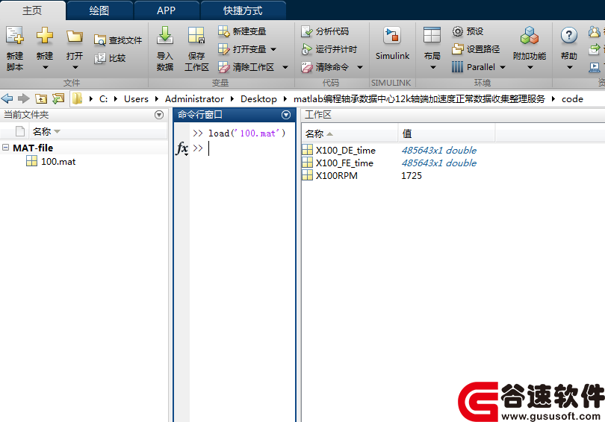Click the matlab编程 folder in the path
The height and width of the screenshot is (422, 605).
click(x=419, y=99)
